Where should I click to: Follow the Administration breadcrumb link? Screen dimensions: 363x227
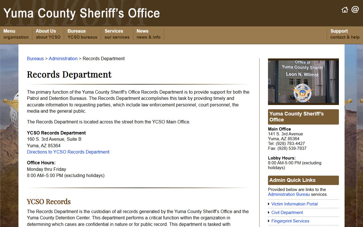(x=63, y=58)
